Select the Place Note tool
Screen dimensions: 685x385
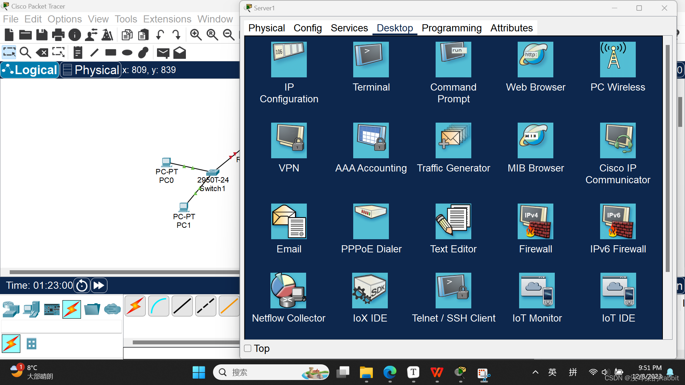pos(77,53)
